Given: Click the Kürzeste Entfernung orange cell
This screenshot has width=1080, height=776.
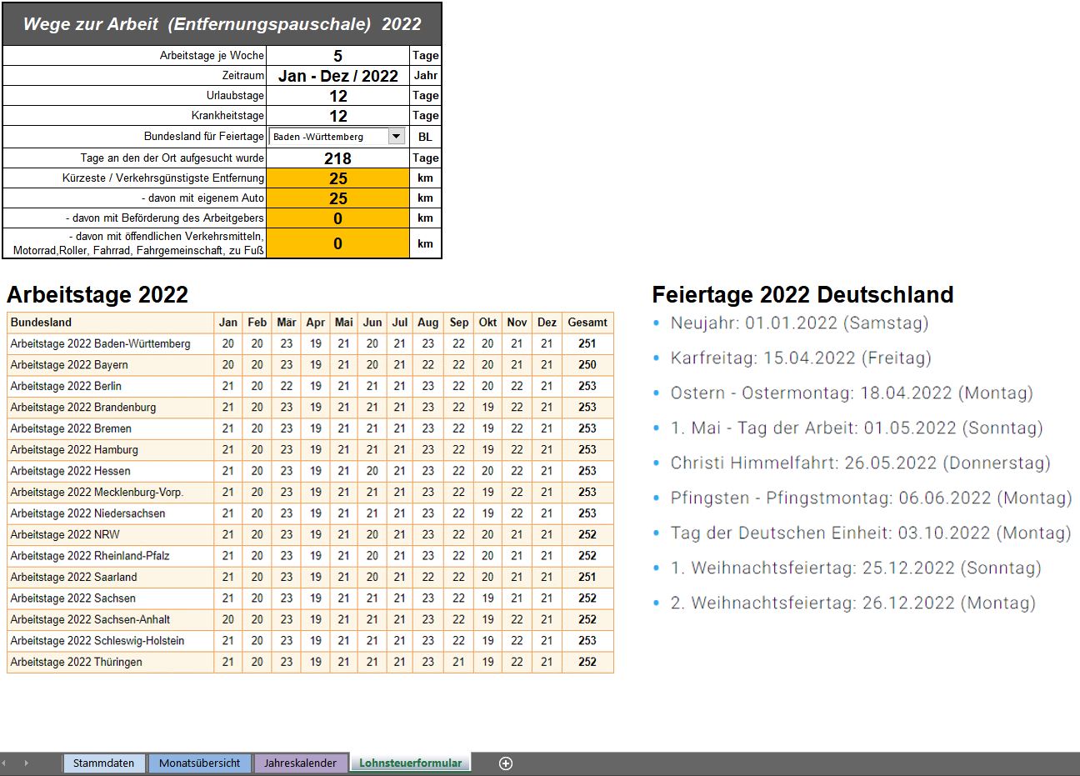Looking at the screenshot, I should [x=337, y=178].
